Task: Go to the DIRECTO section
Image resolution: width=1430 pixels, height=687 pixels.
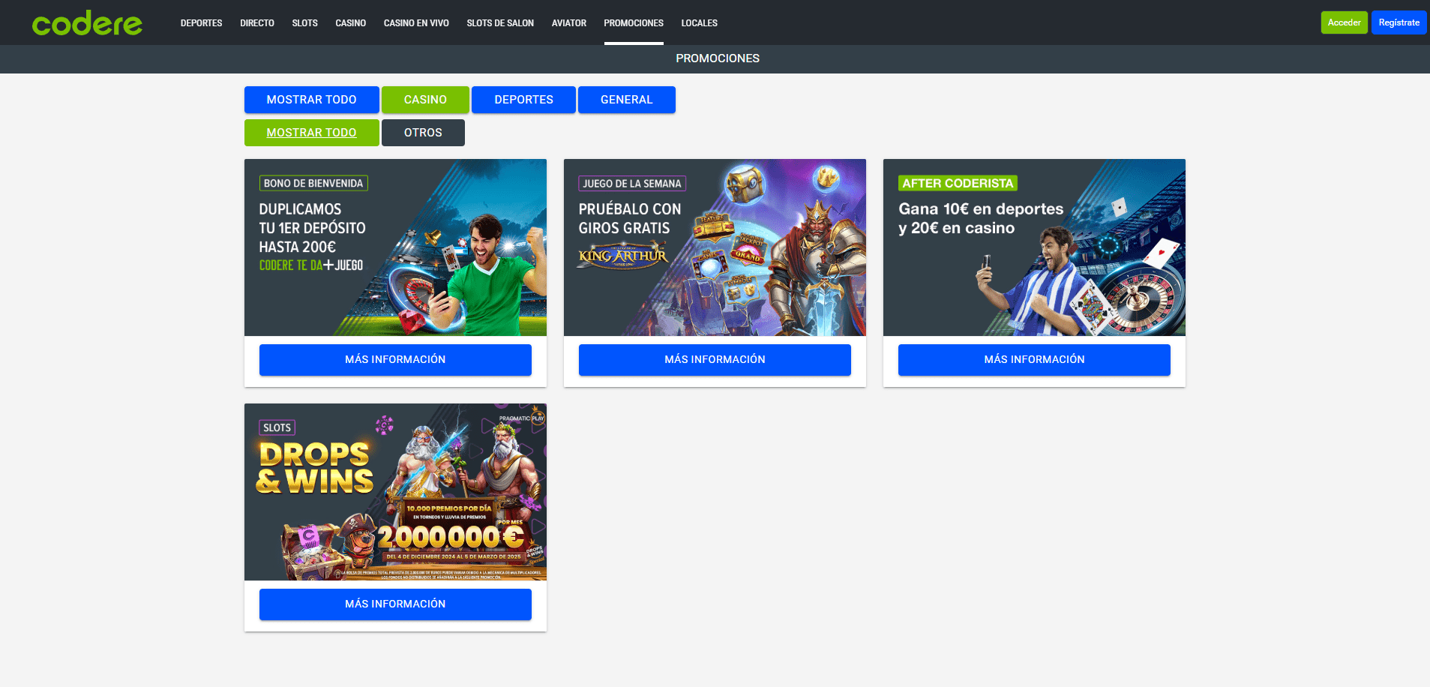Action: tap(257, 23)
